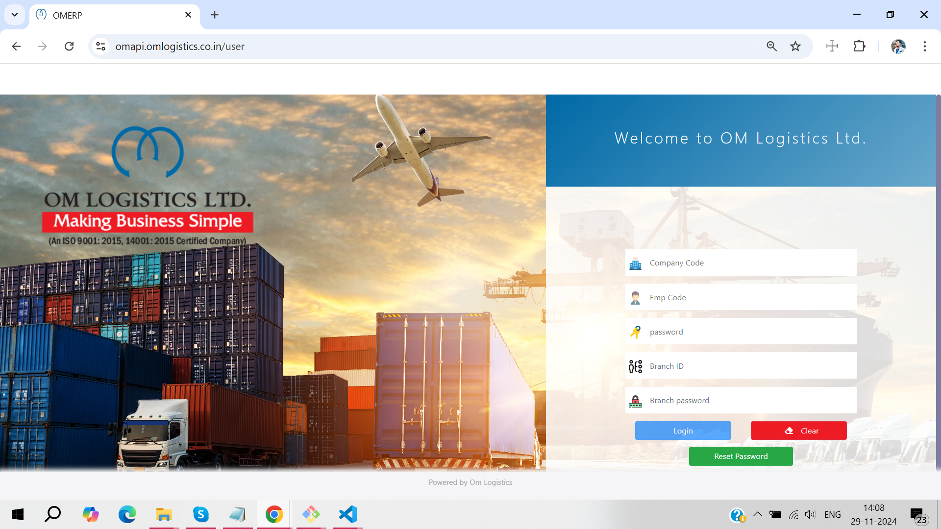This screenshot has height=529, width=941.
Task: Open the zoom magnifier icon in address bar
Action: pyautogui.click(x=771, y=46)
